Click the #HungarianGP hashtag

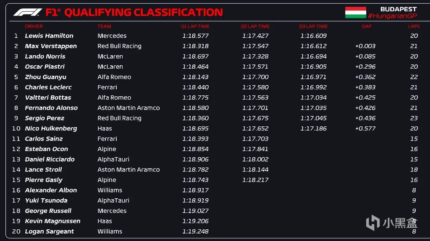391,16
